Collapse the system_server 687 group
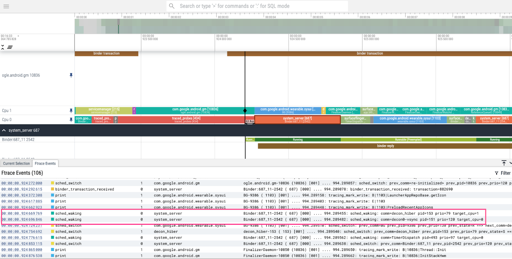This screenshot has width=512, height=259. click(4, 130)
